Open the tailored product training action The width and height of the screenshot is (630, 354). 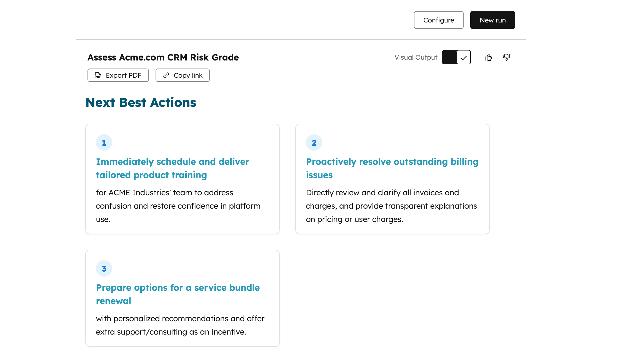point(172,168)
